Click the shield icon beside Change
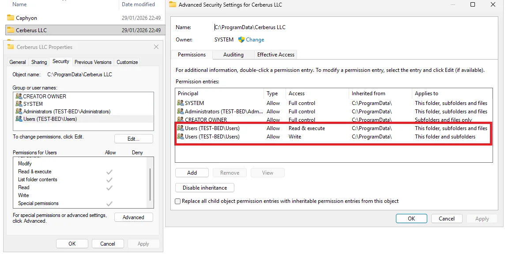This screenshot has height=254, width=527. [241, 40]
